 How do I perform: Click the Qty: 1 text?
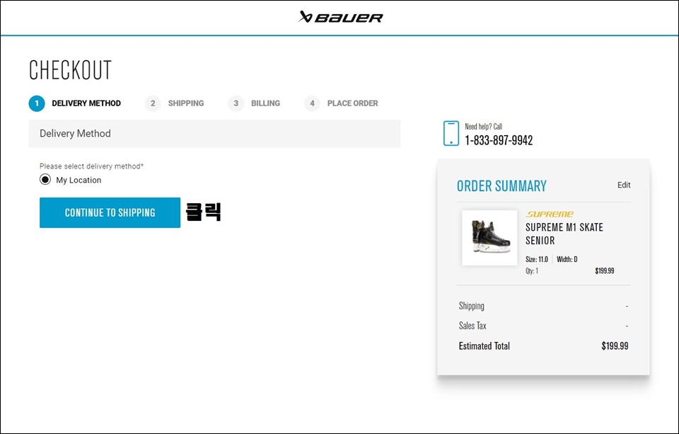(x=532, y=271)
